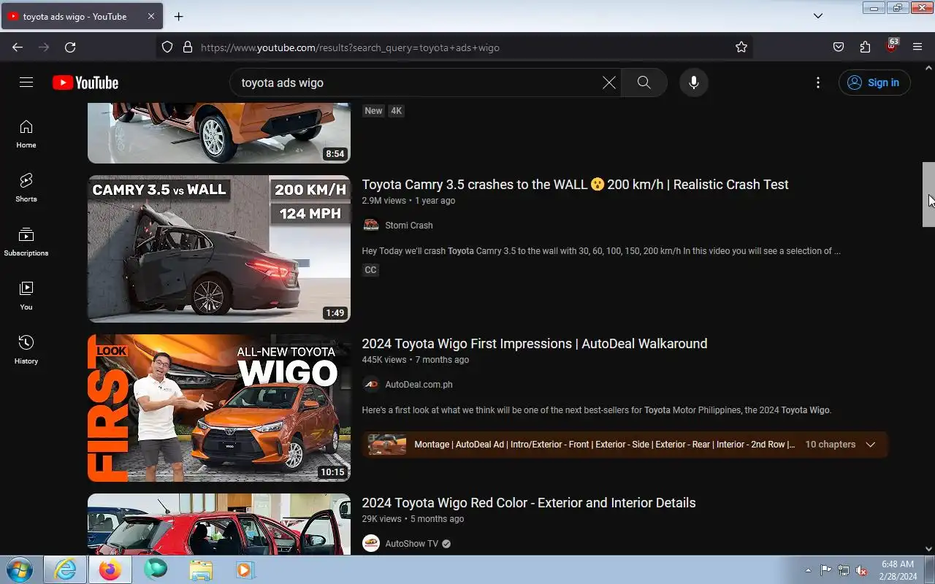Open the Firefox extensions puzzle icon
Image resolution: width=935 pixels, height=584 pixels.
[865, 47]
